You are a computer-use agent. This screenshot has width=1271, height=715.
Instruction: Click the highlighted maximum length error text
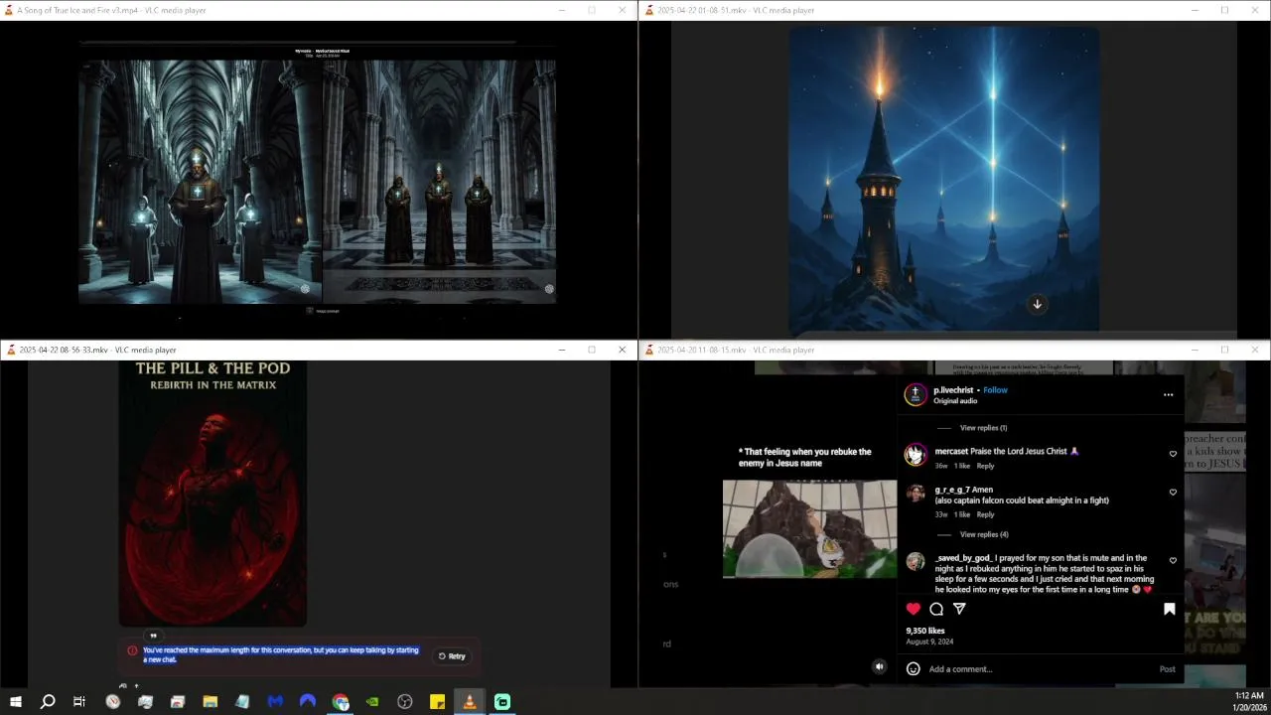(281, 654)
